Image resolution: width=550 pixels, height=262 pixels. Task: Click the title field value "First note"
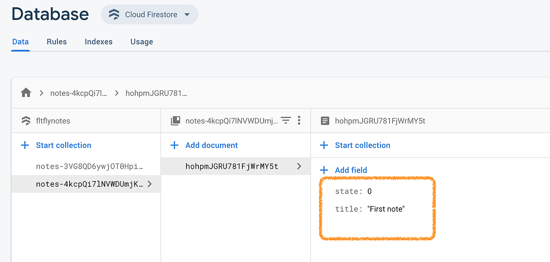tap(386, 209)
